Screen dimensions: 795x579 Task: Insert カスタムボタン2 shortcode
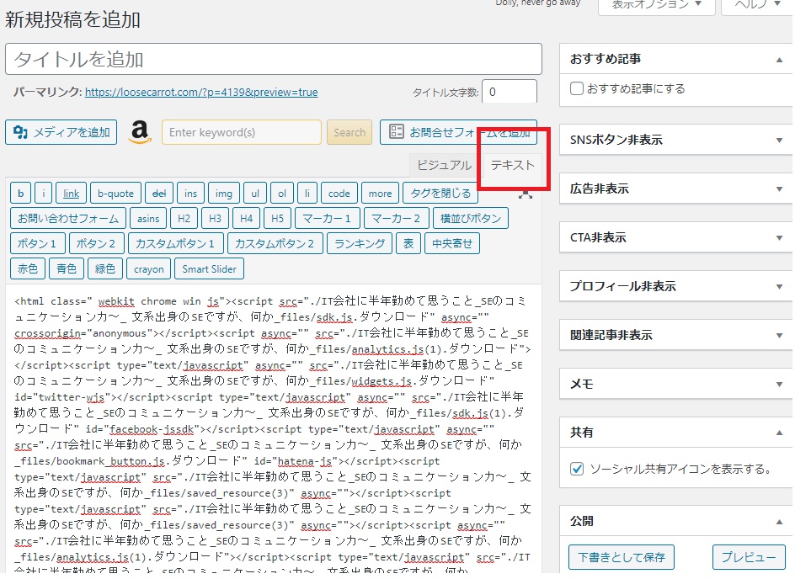(x=275, y=244)
